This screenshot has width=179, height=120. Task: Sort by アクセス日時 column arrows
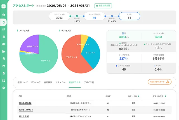click(165, 96)
